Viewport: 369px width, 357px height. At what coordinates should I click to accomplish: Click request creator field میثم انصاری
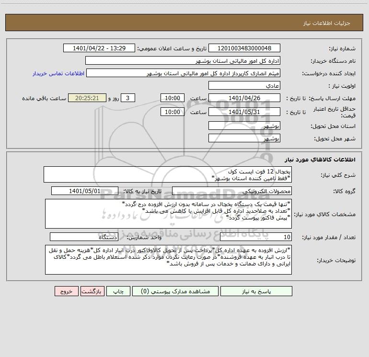click(x=183, y=73)
